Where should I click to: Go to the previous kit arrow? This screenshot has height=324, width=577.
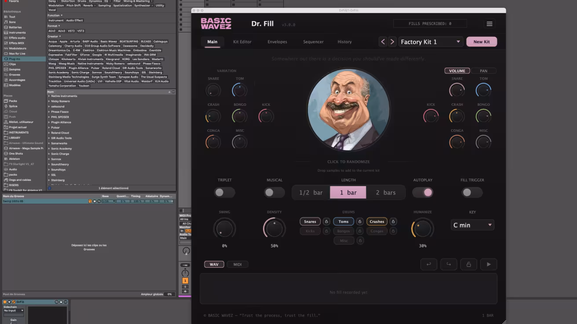(x=383, y=42)
